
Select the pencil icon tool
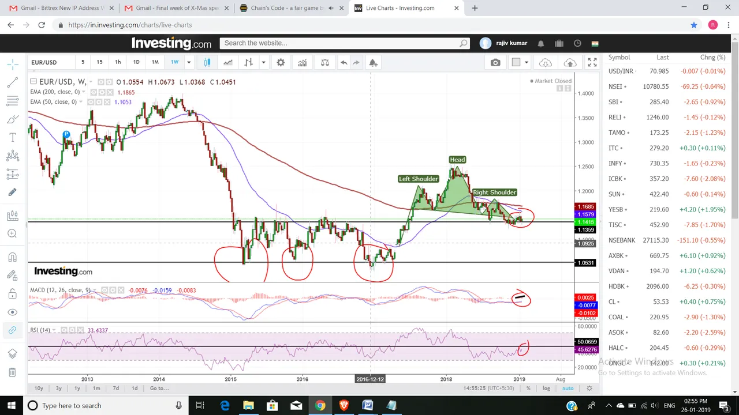tap(12, 193)
